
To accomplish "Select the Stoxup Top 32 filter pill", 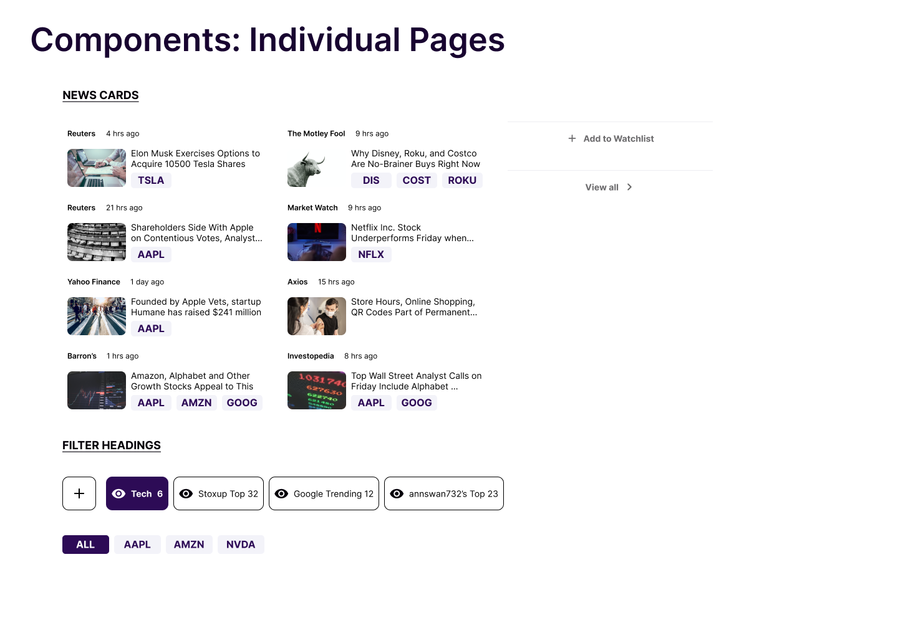I will 218,493.
